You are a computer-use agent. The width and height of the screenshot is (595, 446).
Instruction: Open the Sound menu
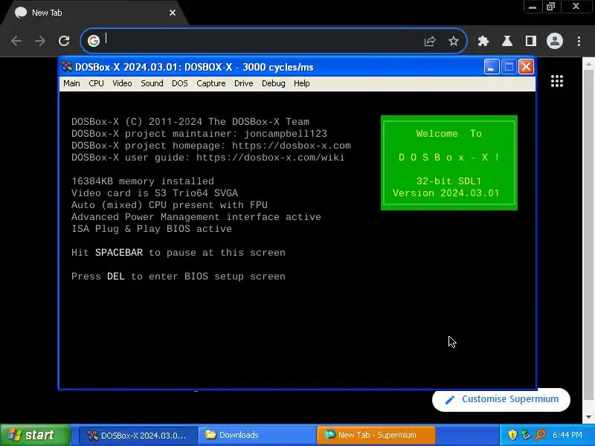[152, 83]
